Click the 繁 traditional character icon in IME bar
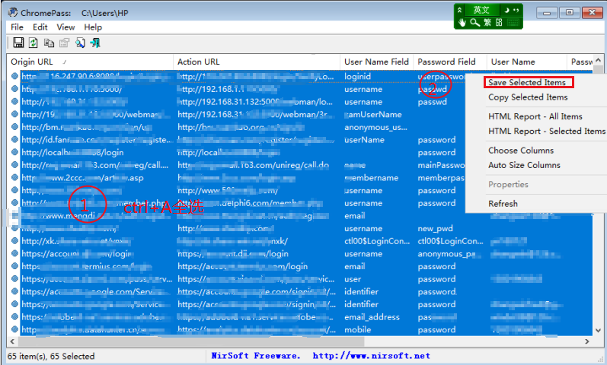This screenshot has width=607, height=365. pyautogui.click(x=487, y=23)
